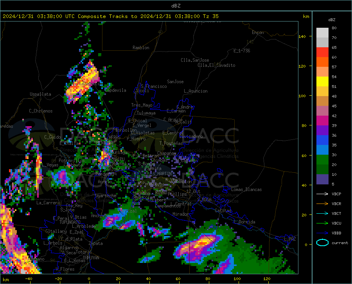
Task: Click the Tulumaya map label
Action: click(x=146, y=113)
